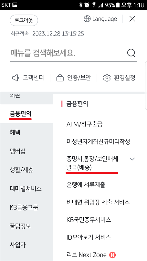Open 은행에 서류제출 menu item
The width and height of the screenshot is (147, 261).
(x=86, y=184)
